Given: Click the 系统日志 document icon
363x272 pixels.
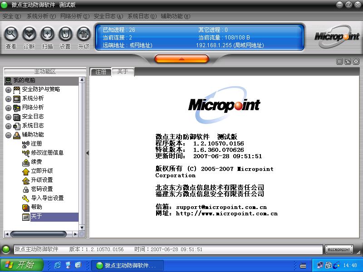Looking at the screenshot, I should [x=17, y=126].
